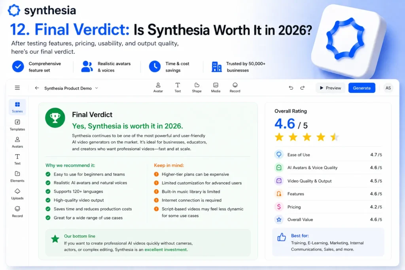Click the 'Best for:' label

pyautogui.click(x=300, y=236)
